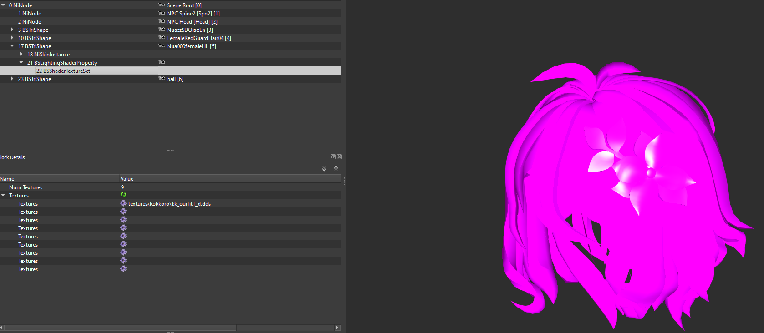Click the Txt icon beside Nua000femaleHL [5]
Viewport: 764px width, 333px height.
162,46
